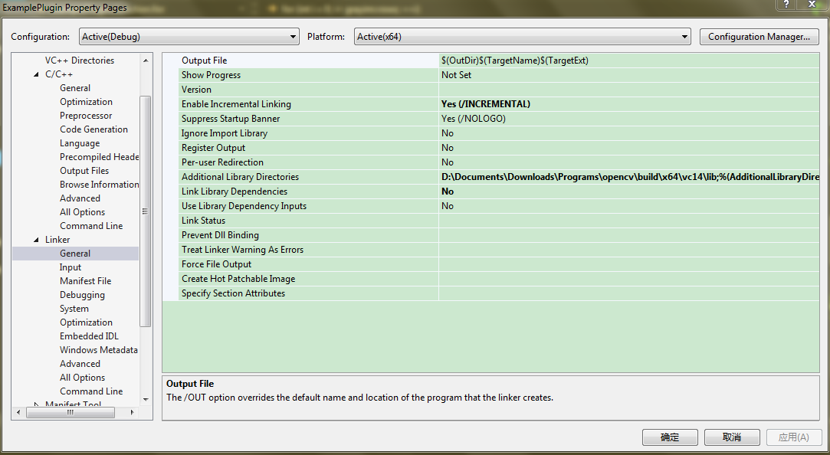The height and width of the screenshot is (455, 830).
Task: Collapse the Linker tree node
Action: [x=37, y=239]
